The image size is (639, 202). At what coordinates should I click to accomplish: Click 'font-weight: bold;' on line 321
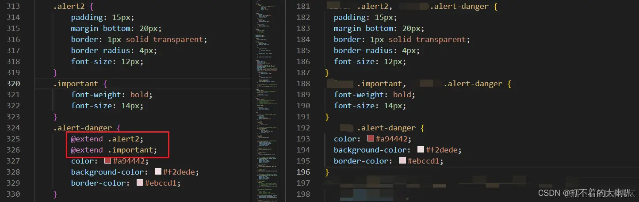click(x=112, y=95)
